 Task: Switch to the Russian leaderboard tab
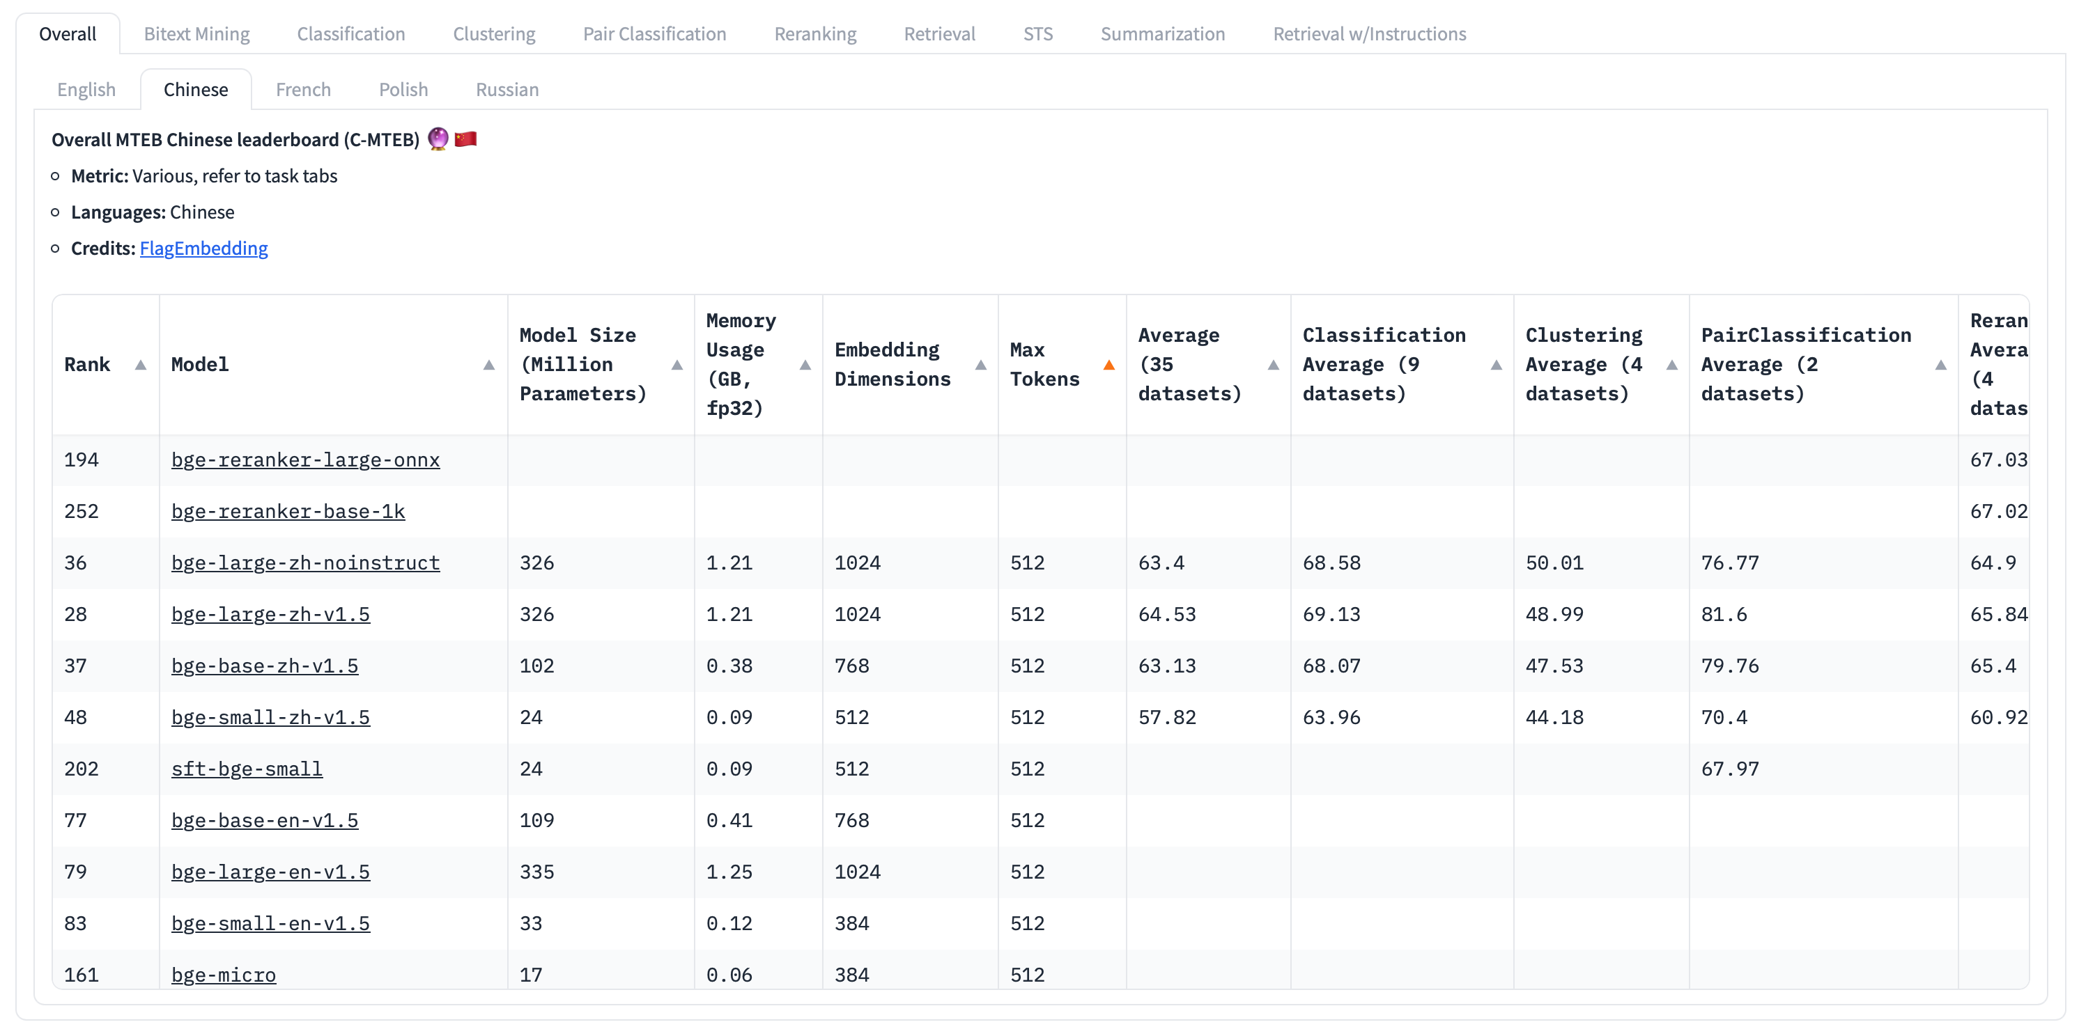click(507, 90)
